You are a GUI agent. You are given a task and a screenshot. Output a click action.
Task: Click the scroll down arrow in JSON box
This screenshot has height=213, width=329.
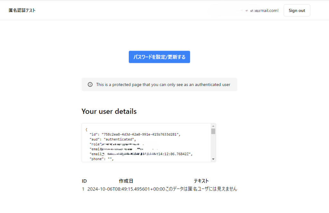tap(213, 159)
